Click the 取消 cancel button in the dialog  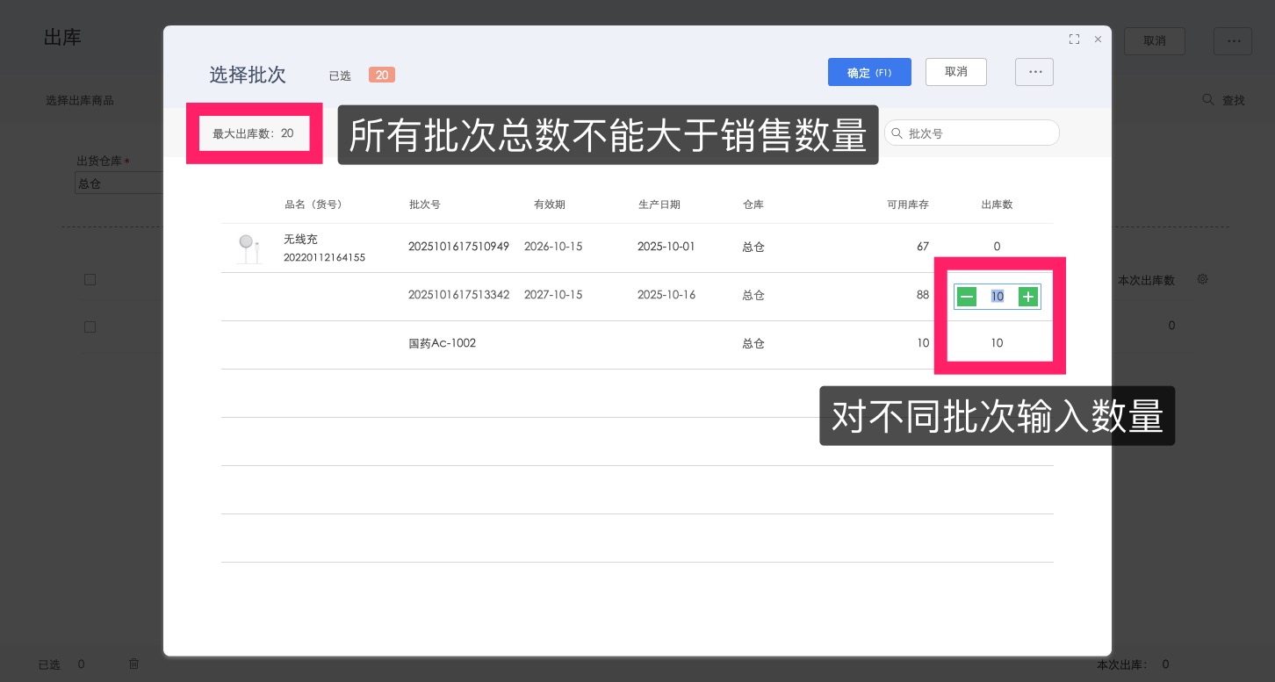pyautogui.click(x=956, y=72)
